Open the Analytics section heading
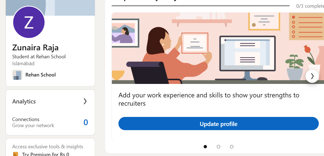Image resolution: width=324 pixels, height=156 pixels. click(24, 101)
